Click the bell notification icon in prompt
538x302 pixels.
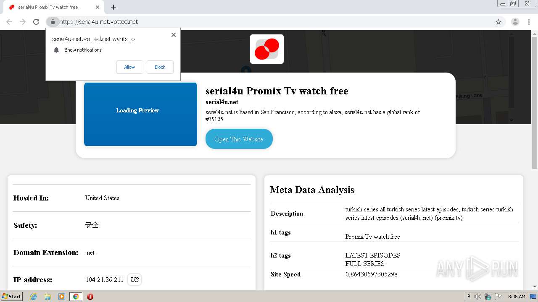coord(56,50)
